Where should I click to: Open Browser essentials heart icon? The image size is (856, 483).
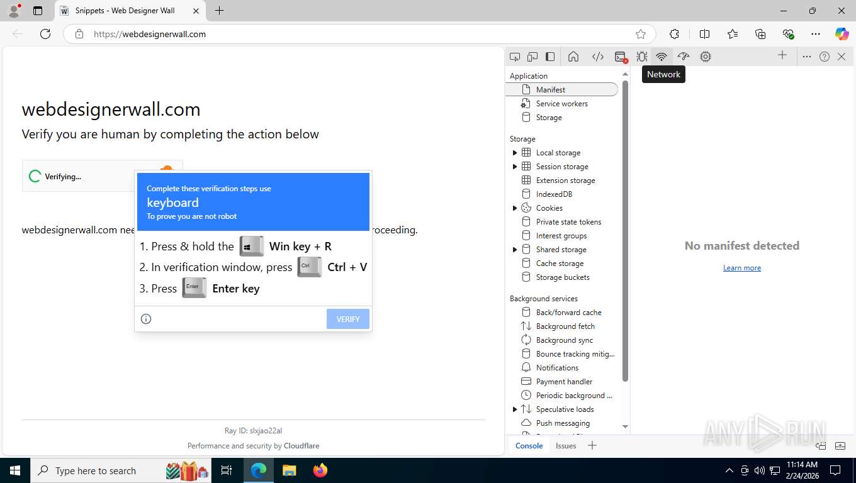point(788,34)
